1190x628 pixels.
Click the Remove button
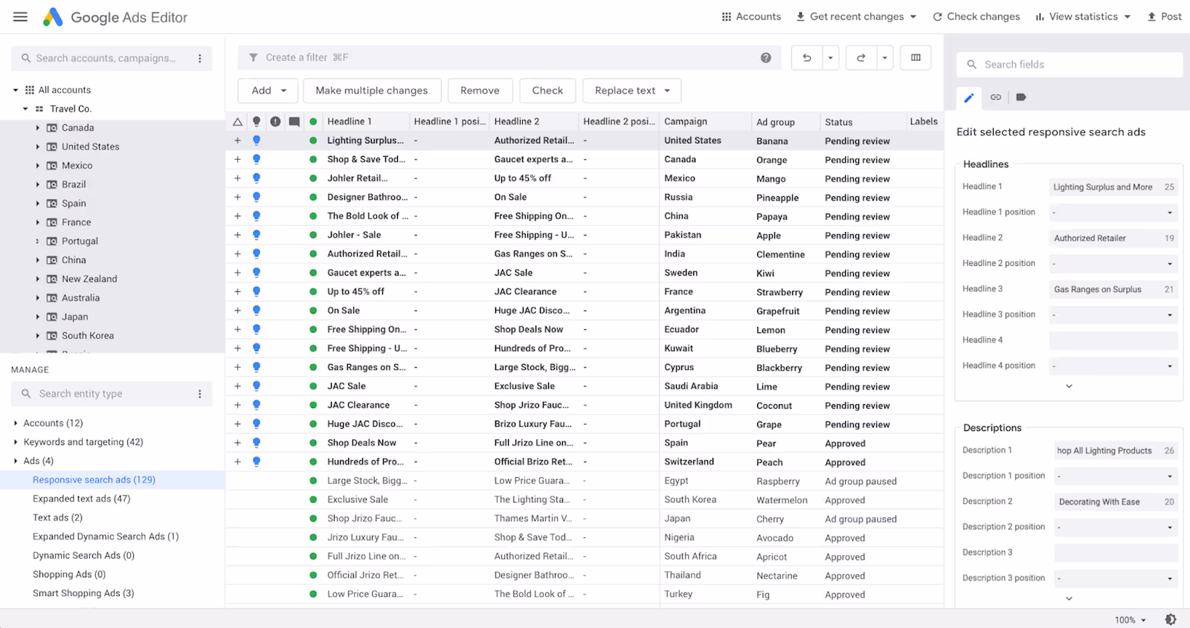point(480,91)
